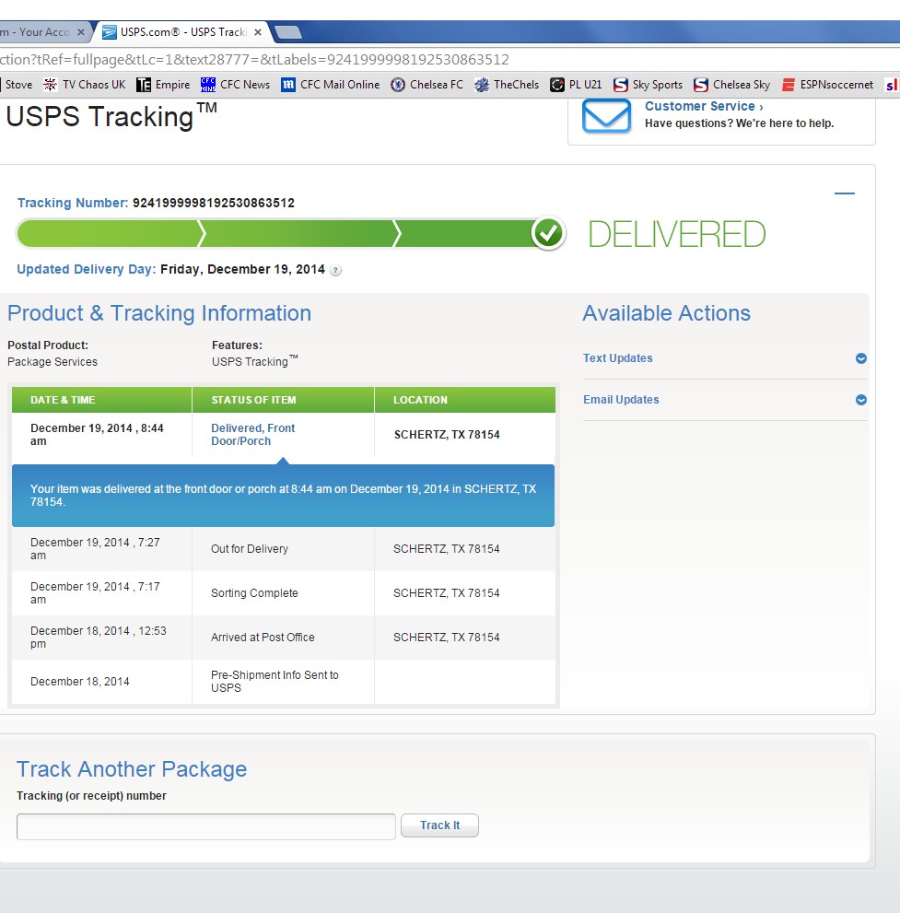
Task: Open the TV Chaos UK bookmark icon
Action: 50,85
